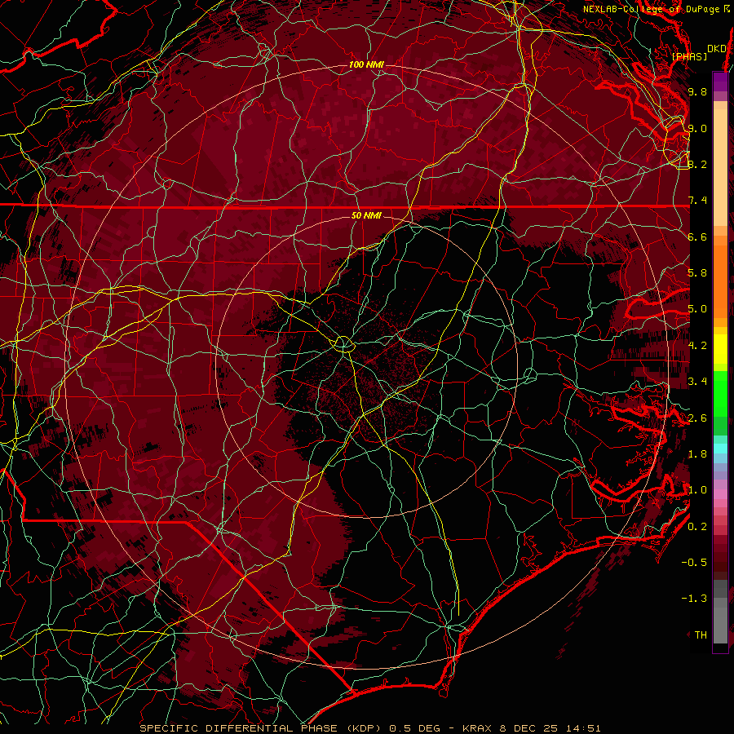Click the -1.3 value on the color scale
The width and height of the screenshot is (734, 734).
click(x=694, y=599)
